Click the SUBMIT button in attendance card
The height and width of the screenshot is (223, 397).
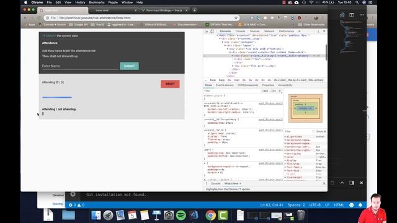pyautogui.click(x=130, y=66)
